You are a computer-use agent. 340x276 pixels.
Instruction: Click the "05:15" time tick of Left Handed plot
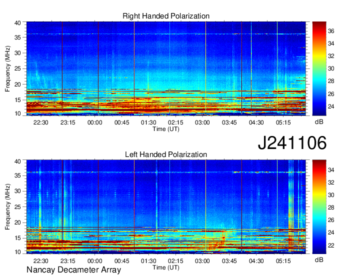pos(283,261)
